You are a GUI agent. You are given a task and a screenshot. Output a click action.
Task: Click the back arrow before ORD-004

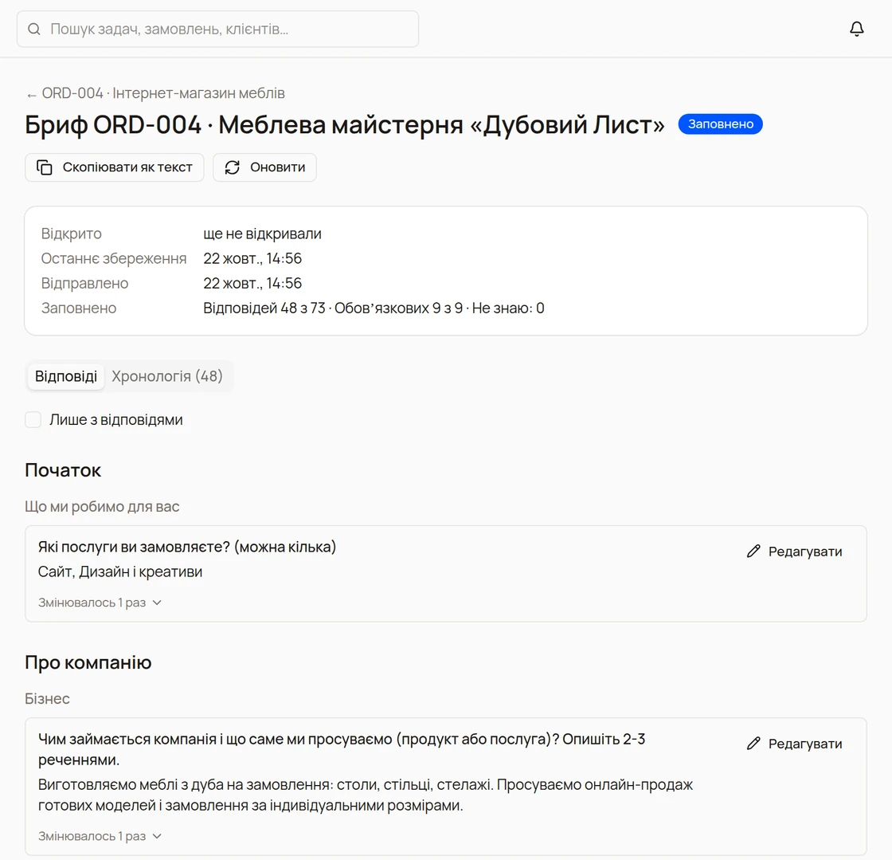(31, 95)
